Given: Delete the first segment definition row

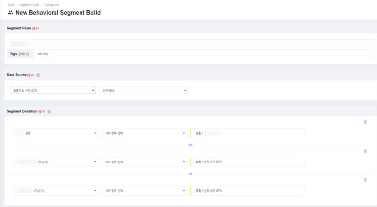Looking at the screenshot, I should coord(365,122).
